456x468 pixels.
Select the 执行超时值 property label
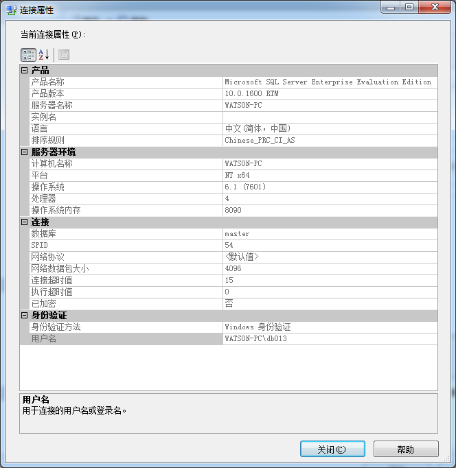point(52,292)
